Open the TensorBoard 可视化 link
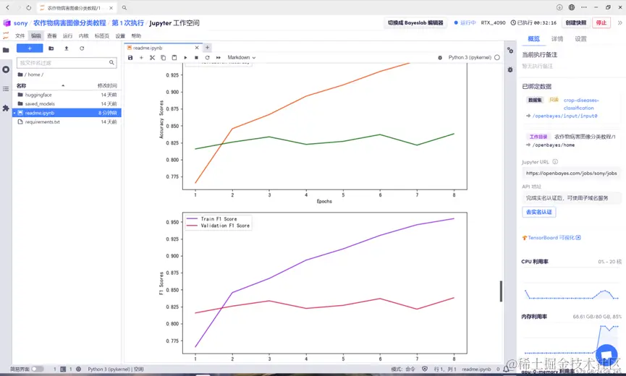This screenshot has width=626, height=376. 551,238
